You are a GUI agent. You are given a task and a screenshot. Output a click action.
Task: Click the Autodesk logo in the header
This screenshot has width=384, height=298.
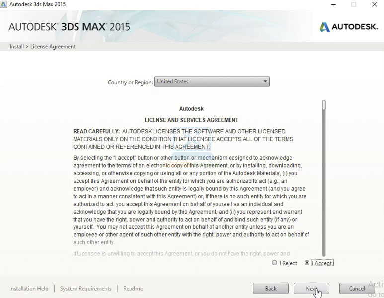(x=348, y=27)
